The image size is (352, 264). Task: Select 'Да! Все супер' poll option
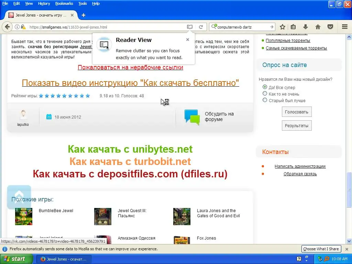pos(265,87)
